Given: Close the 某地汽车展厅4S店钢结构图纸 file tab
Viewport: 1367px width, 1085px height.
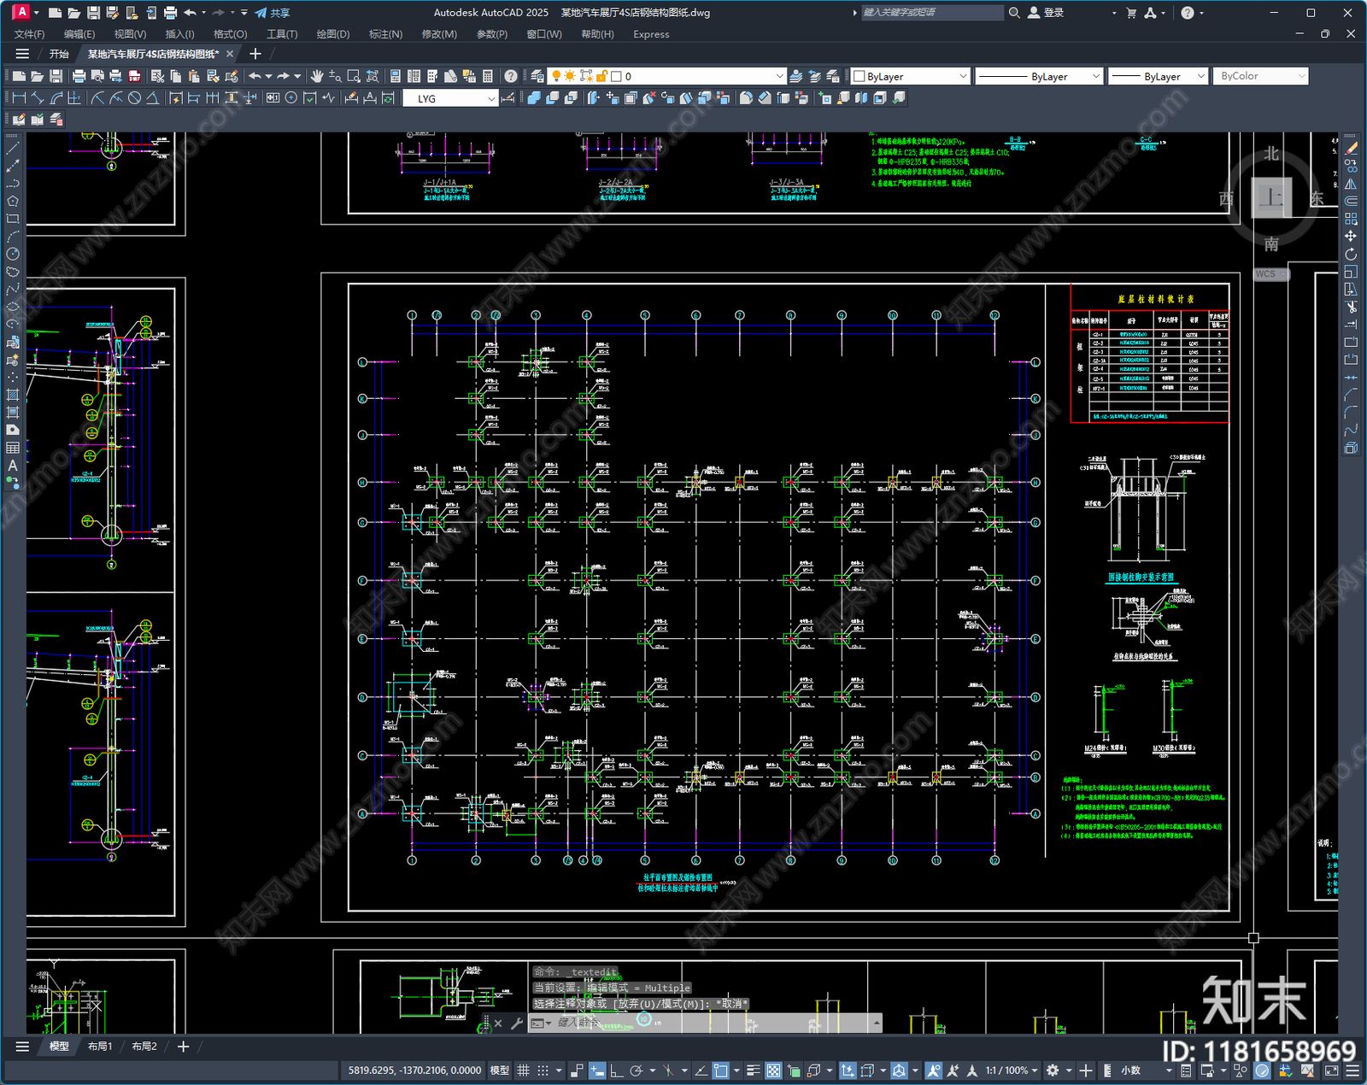Looking at the screenshot, I should [x=230, y=54].
